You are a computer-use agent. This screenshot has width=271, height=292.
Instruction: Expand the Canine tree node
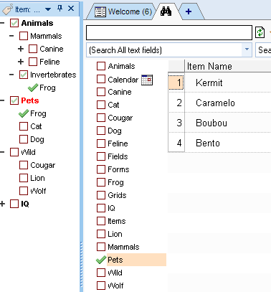click(x=21, y=49)
